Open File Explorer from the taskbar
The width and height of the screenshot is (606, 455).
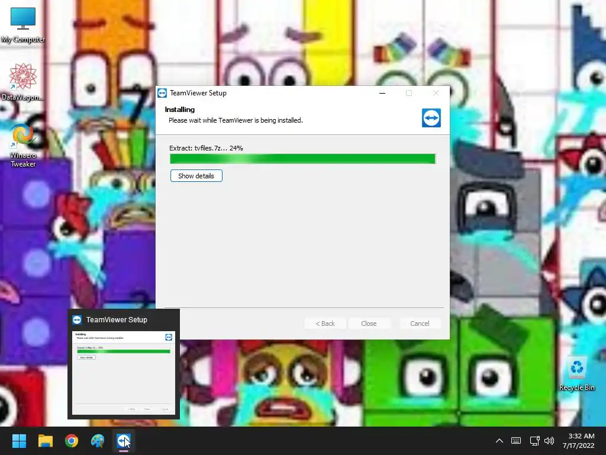45,441
